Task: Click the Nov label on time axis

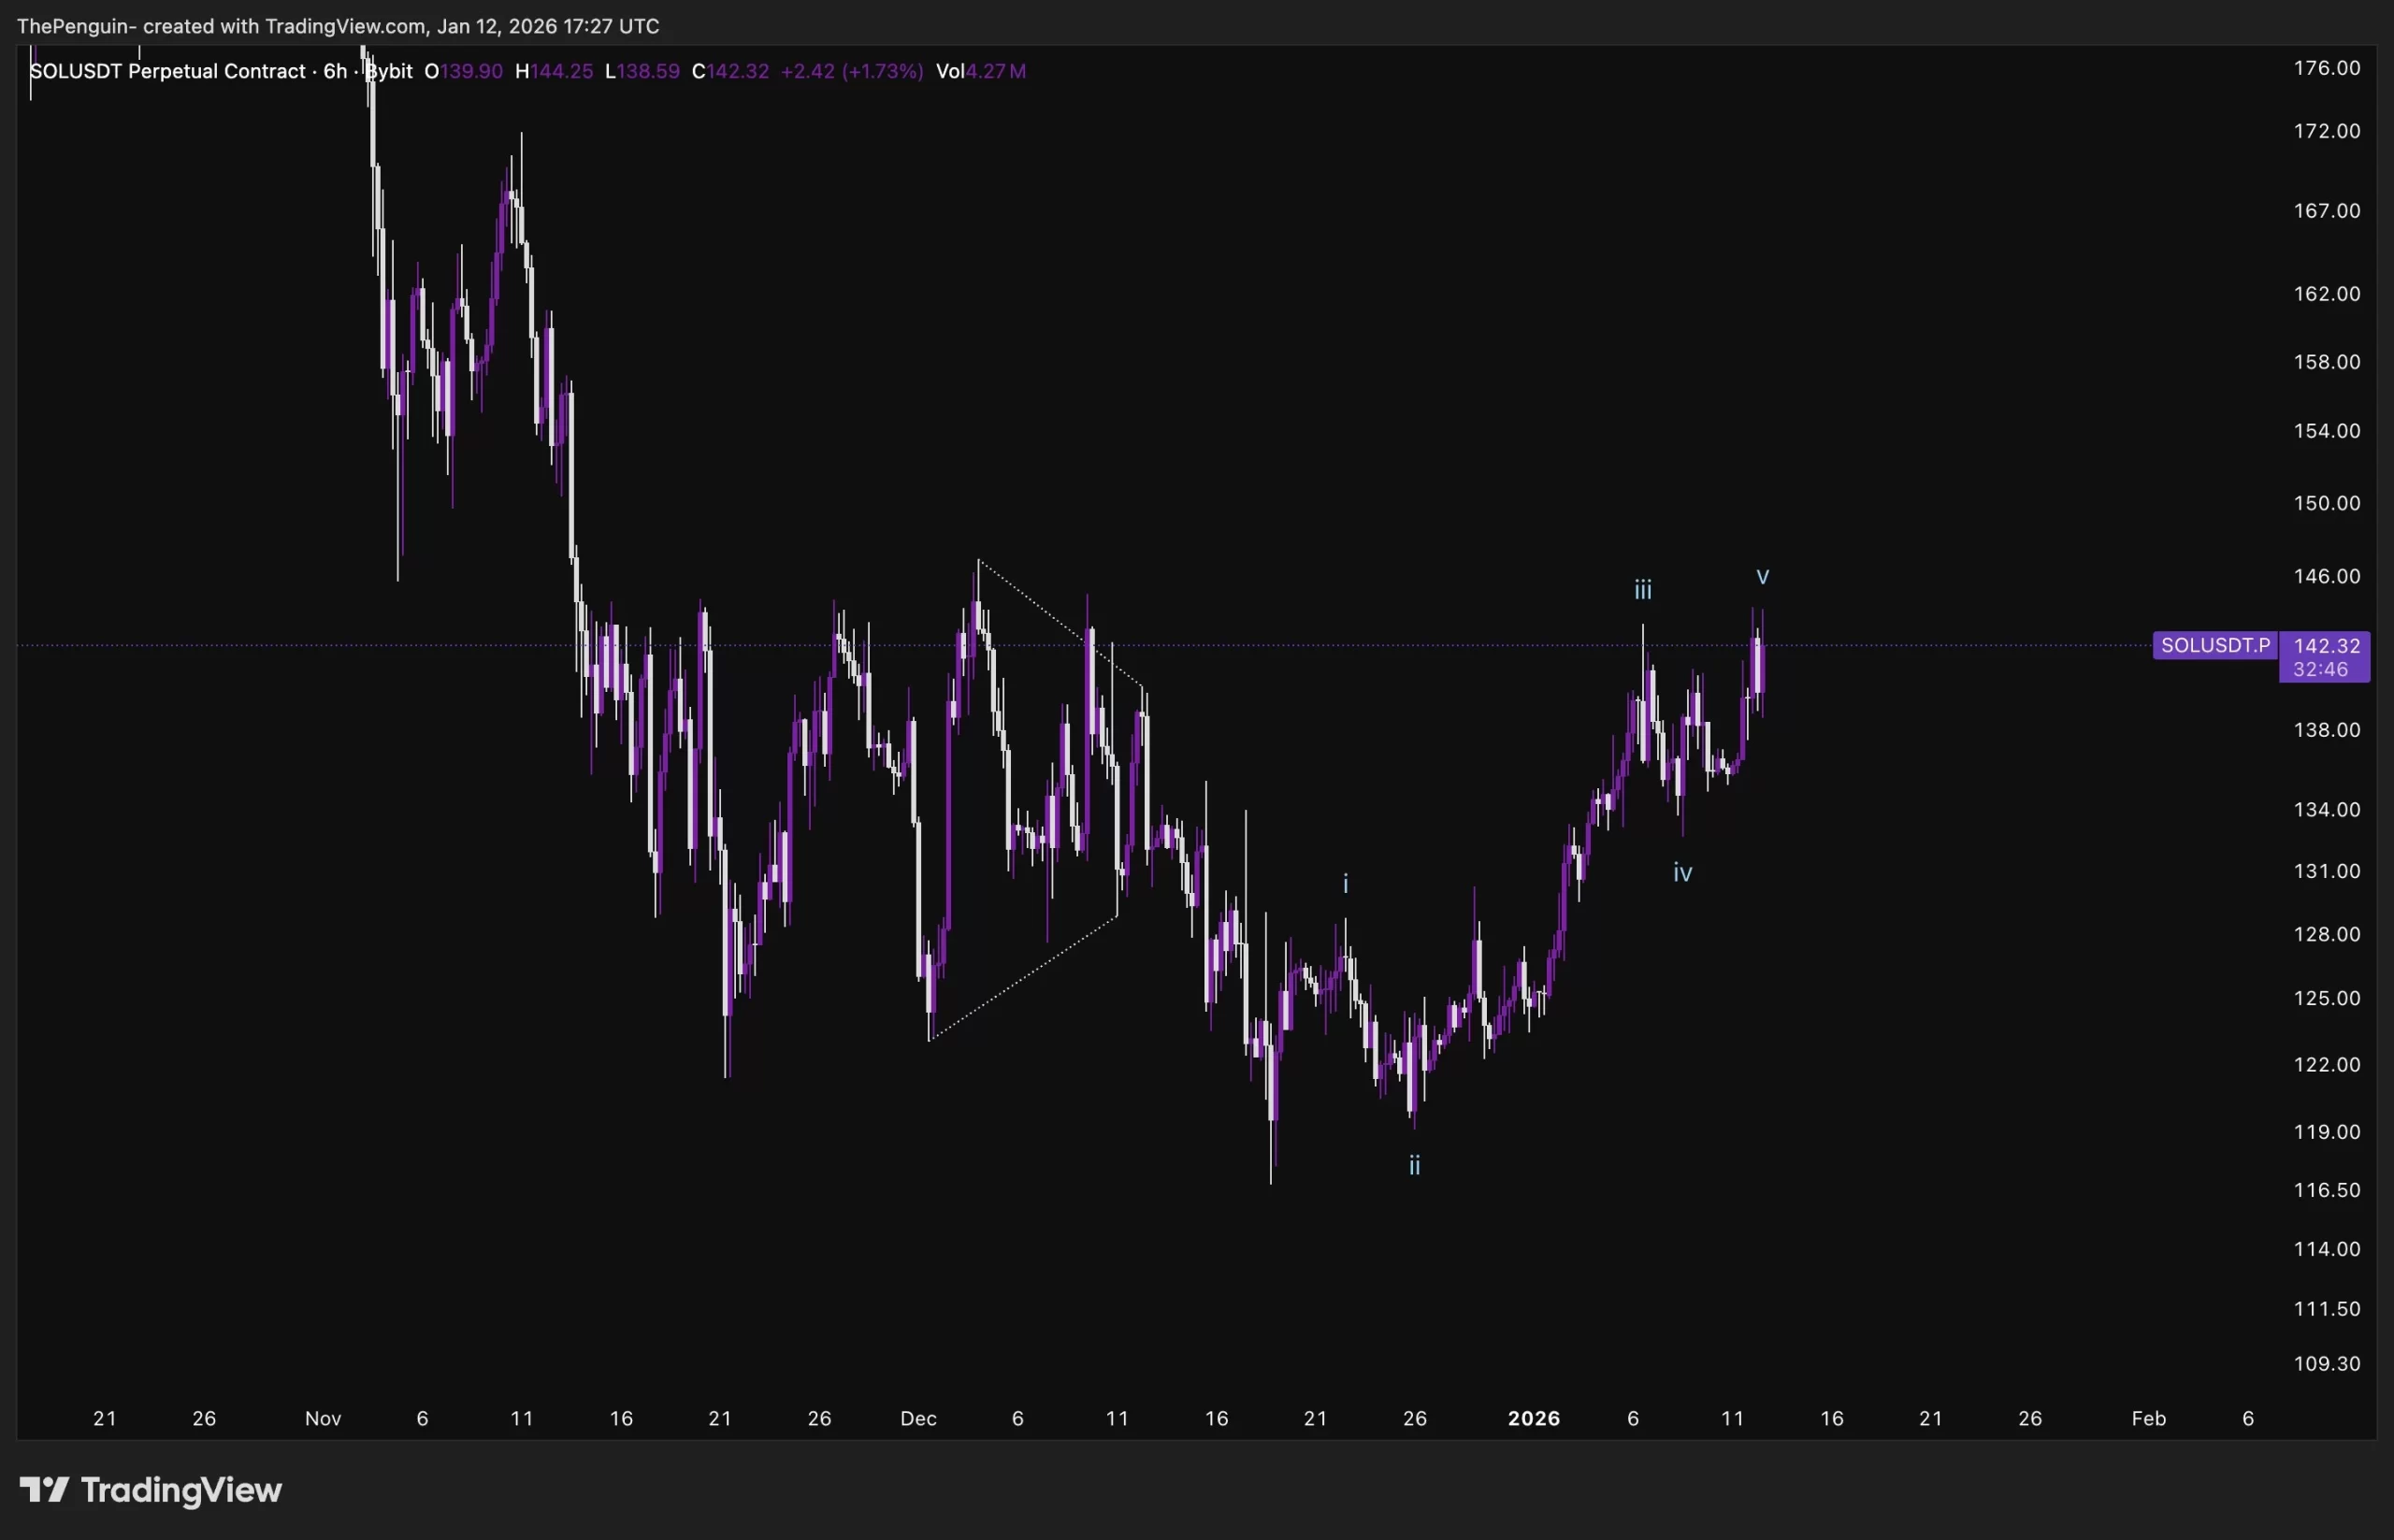Action: pos(323,1418)
